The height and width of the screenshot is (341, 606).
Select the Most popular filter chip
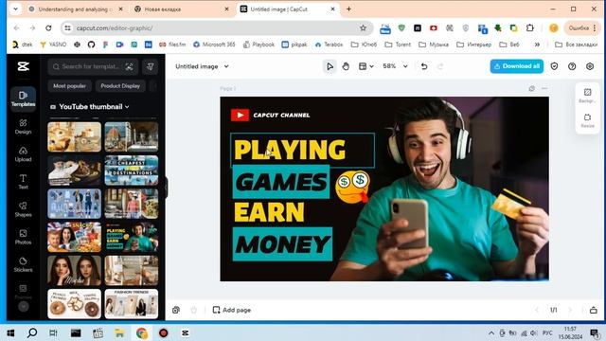[69, 86]
